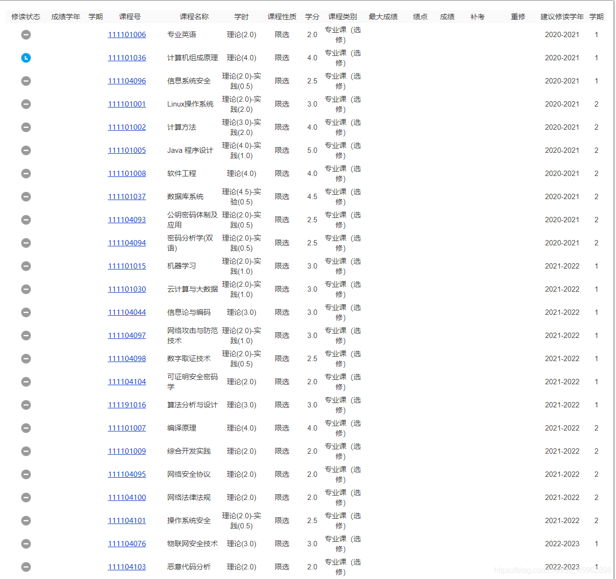Click the status icon for 机器学习 row
The image size is (616, 579).
tap(26, 266)
